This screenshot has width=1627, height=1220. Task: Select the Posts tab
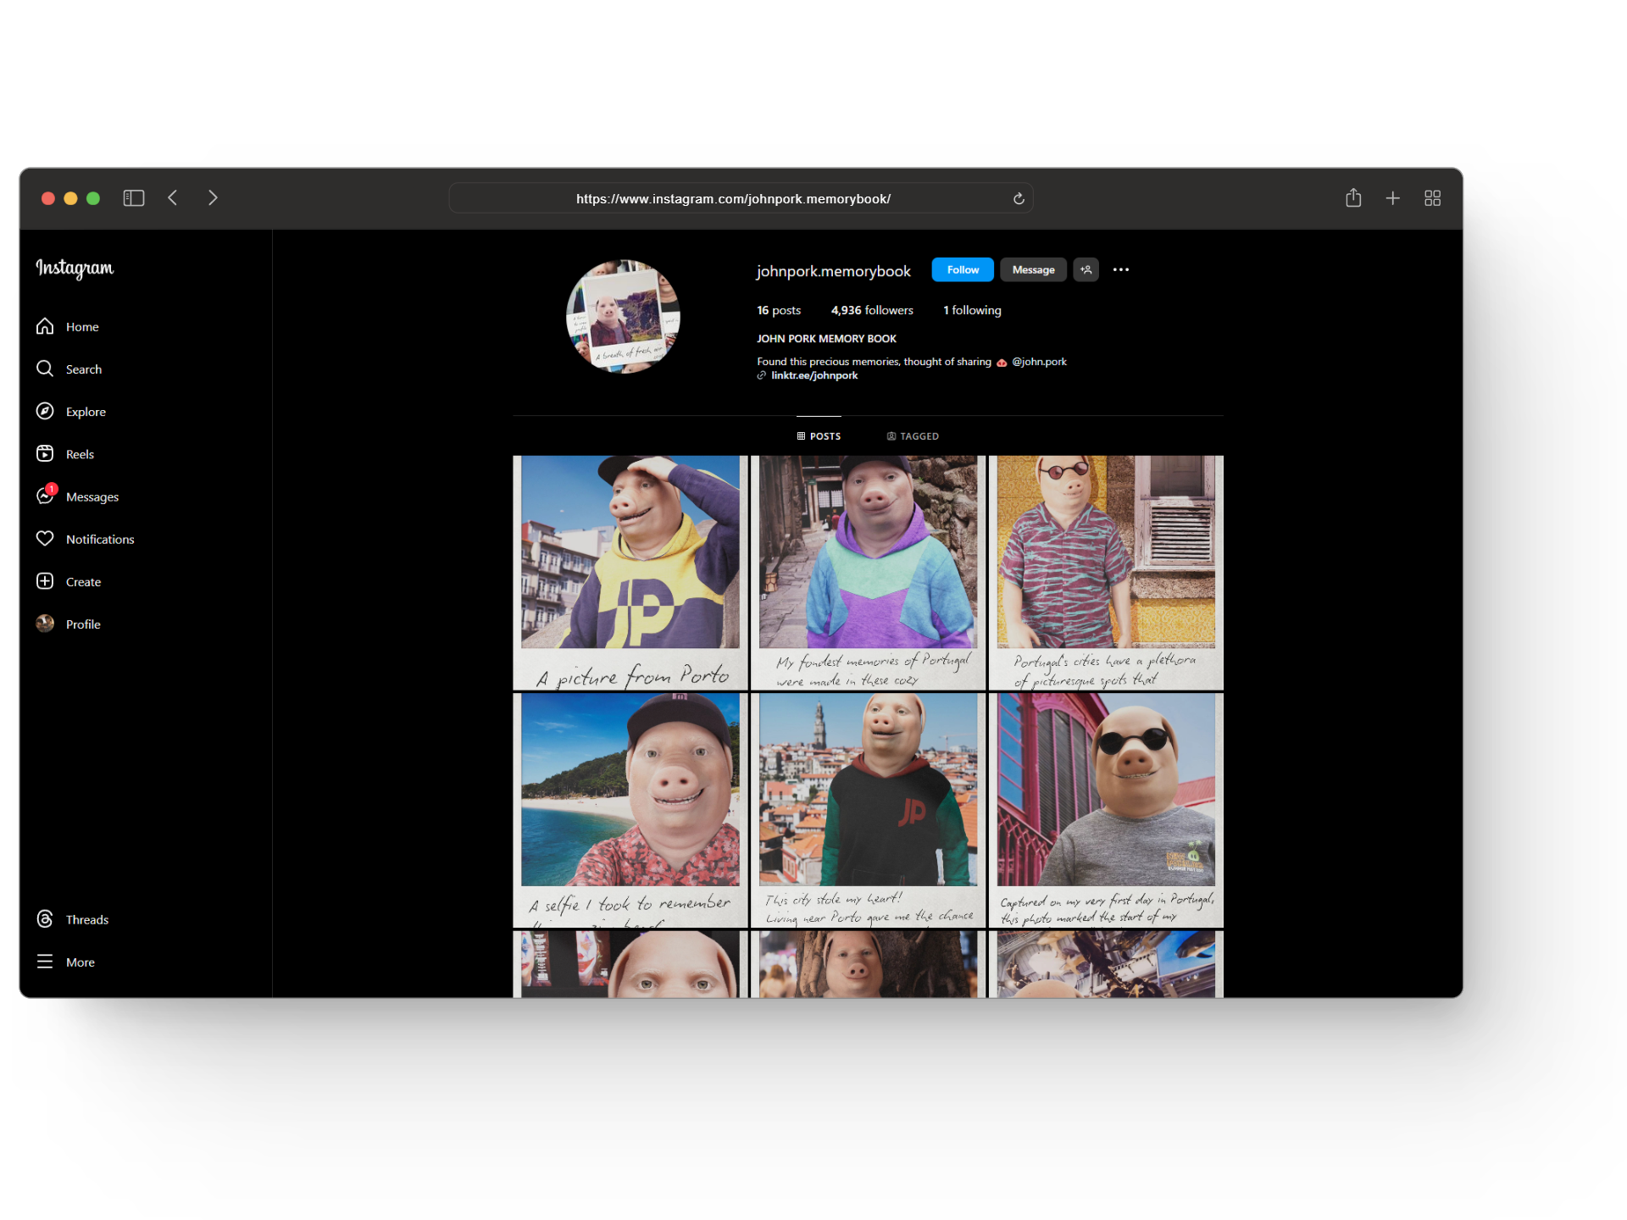[819, 436]
